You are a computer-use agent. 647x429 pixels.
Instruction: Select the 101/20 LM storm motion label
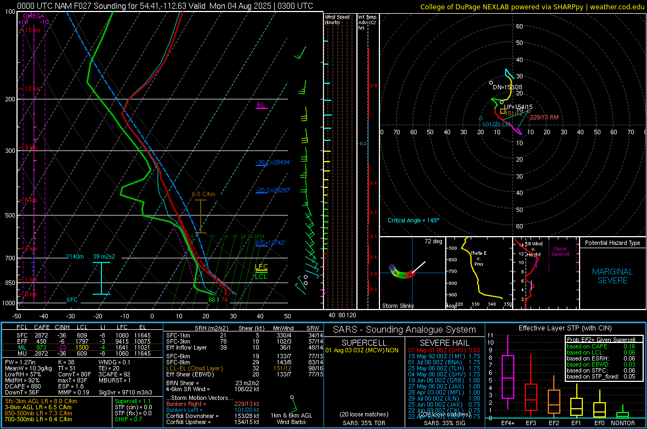click(x=496, y=124)
